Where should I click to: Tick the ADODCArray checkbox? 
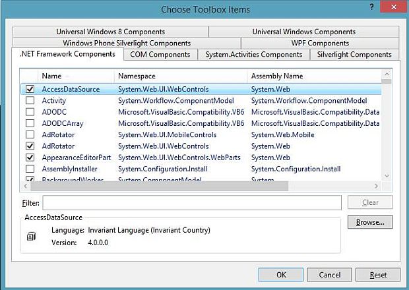coord(30,123)
